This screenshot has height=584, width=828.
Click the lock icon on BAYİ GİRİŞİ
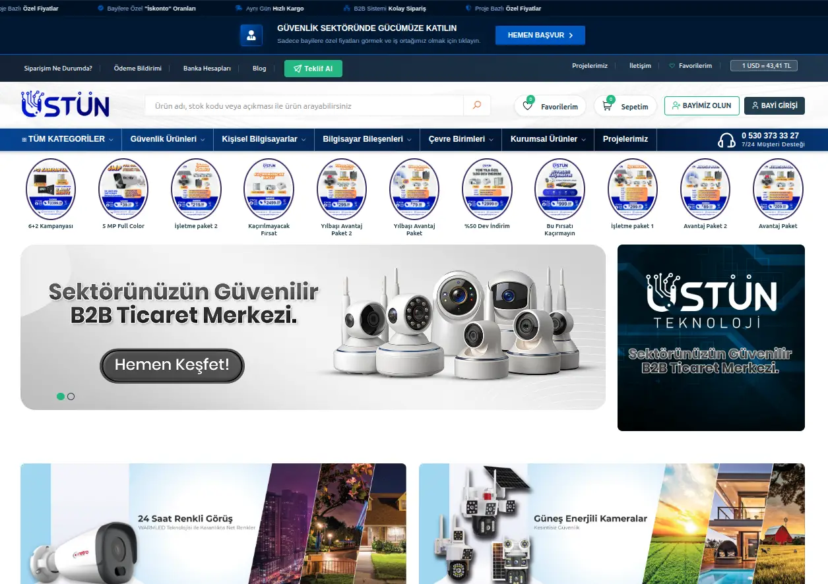(x=755, y=105)
